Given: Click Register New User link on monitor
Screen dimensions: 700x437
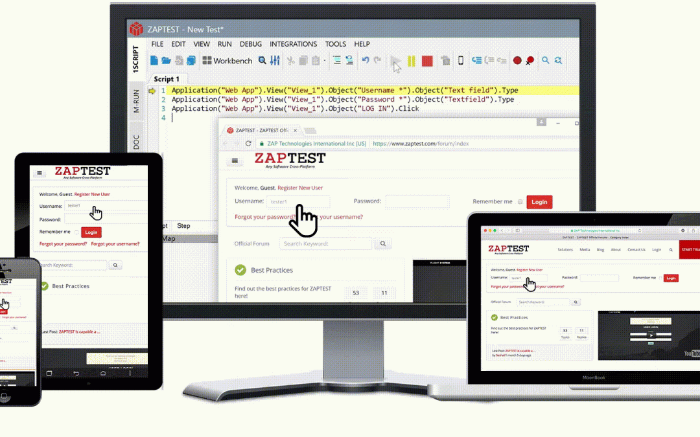Looking at the screenshot, I should (x=300, y=188).
